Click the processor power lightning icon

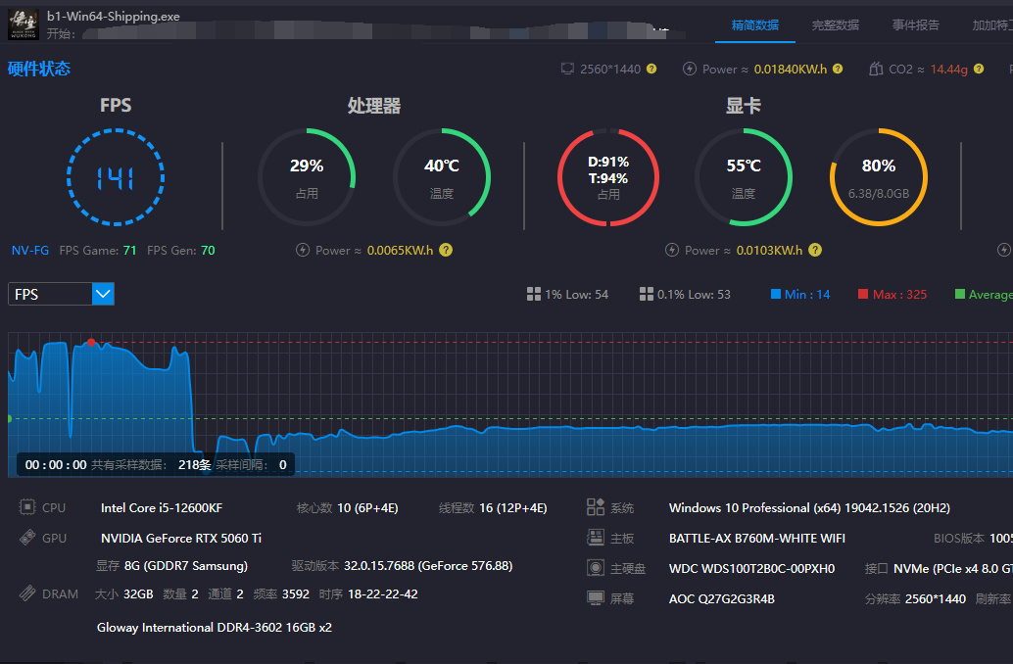(x=303, y=250)
